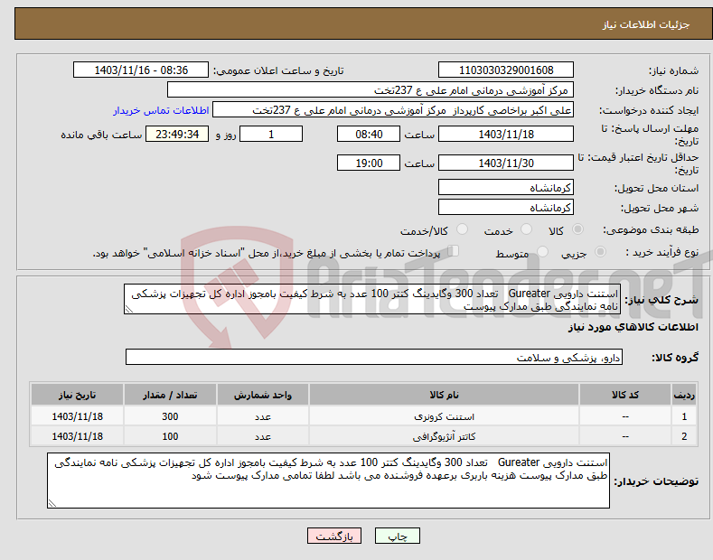The width and height of the screenshot is (713, 560).
Task: Click the item name کاتتر آنژیوگرافی
Action: coord(444,436)
